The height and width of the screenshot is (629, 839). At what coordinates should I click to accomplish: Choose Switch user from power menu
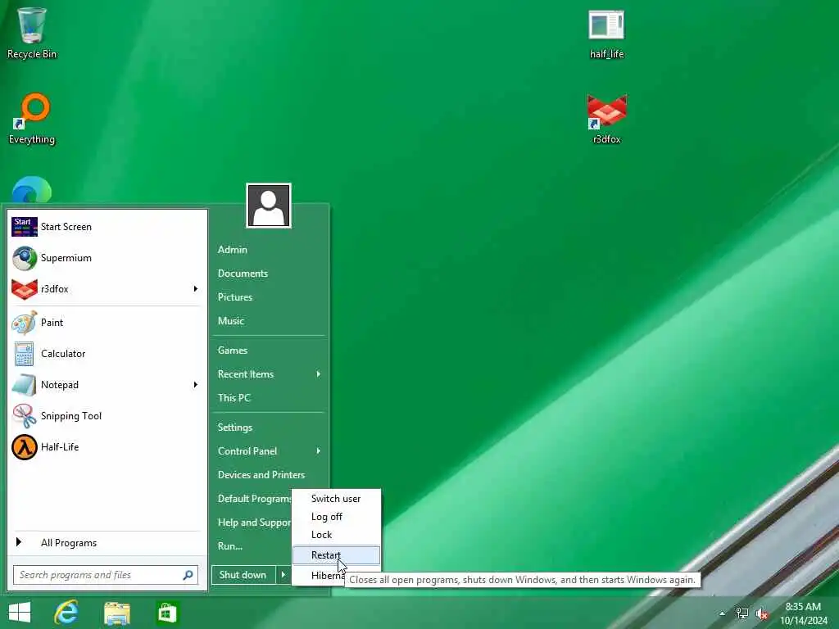pos(336,499)
